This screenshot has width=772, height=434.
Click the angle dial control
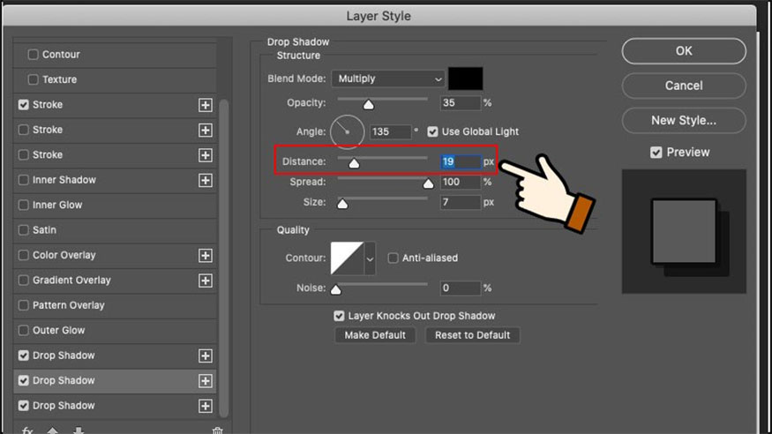pyautogui.click(x=347, y=131)
